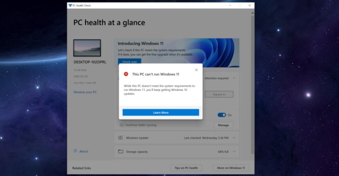Close the Windows 11 compatibility dialog
The width and height of the screenshot is (339, 176).
click(x=196, y=70)
